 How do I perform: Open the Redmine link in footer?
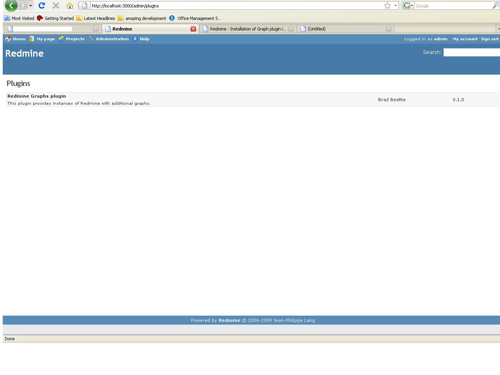point(230,320)
